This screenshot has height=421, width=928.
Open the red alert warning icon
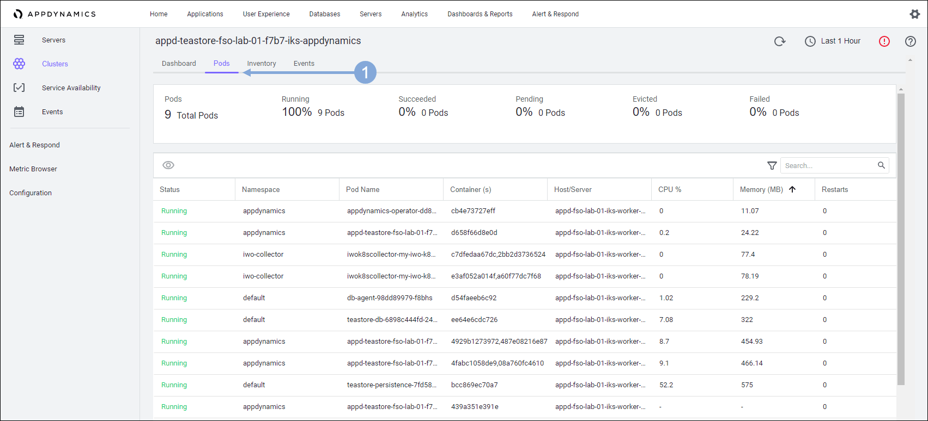[884, 41]
